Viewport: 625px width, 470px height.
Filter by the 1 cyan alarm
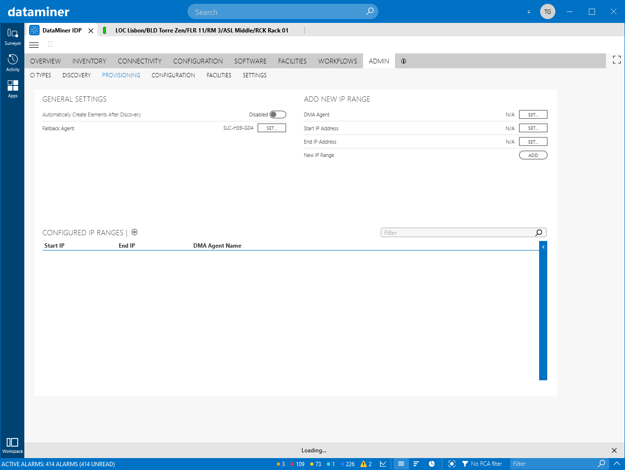331,464
